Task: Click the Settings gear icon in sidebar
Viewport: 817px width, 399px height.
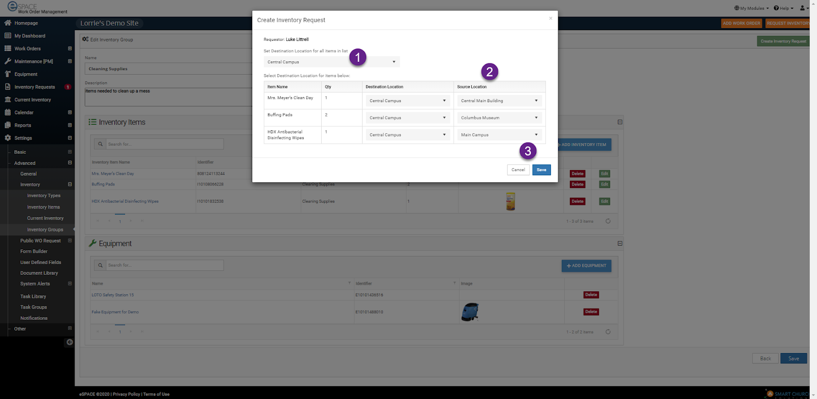Action: tap(8, 138)
